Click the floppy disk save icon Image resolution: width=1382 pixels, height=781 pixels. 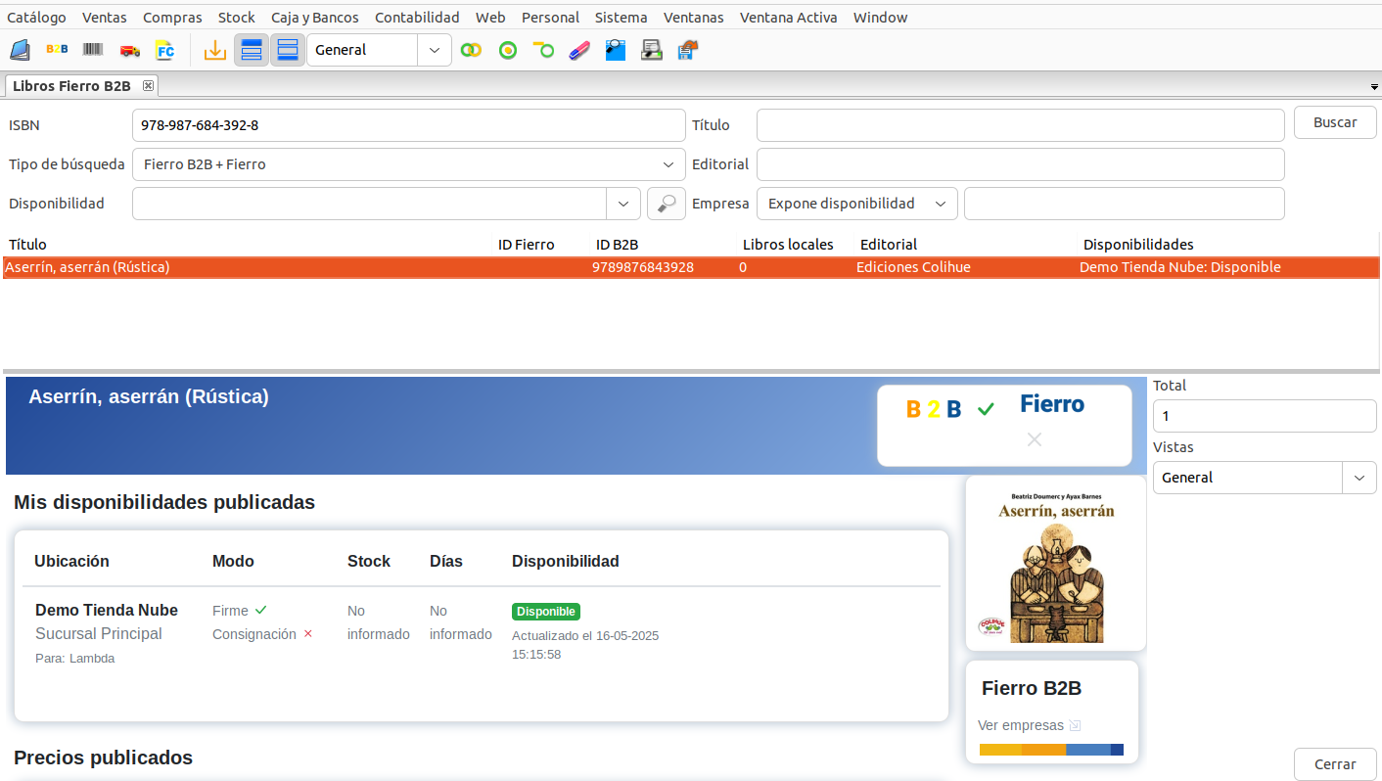click(x=688, y=50)
